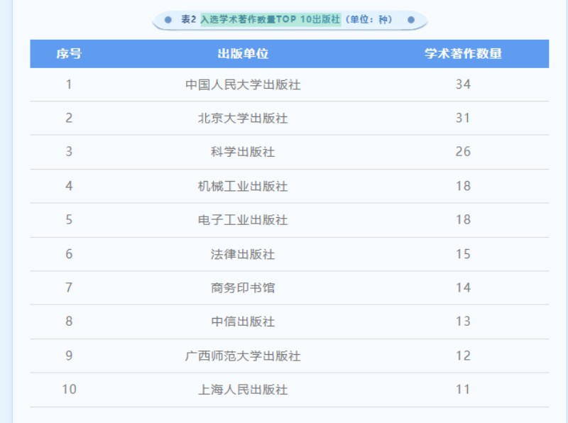
Task: Click the count value 15
Action: [463, 254]
